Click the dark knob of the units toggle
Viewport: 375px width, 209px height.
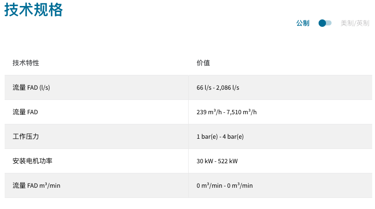pyautogui.click(x=322, y=23)
